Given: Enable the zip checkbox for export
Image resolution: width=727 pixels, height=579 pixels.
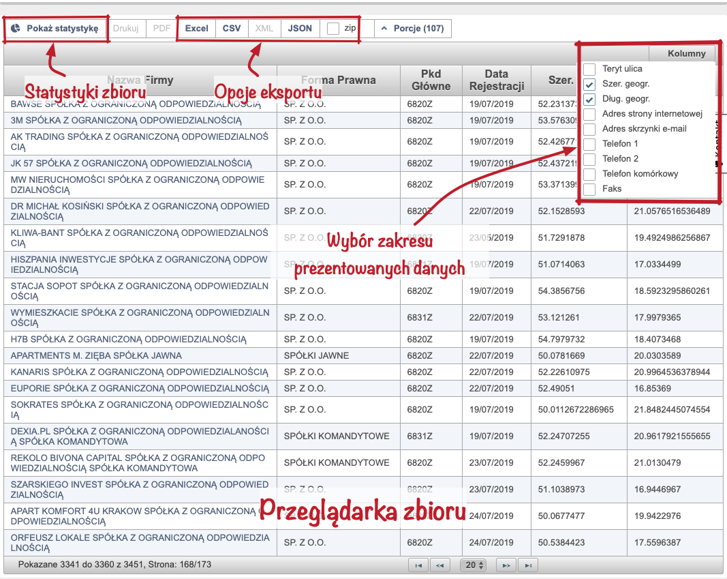Looking at the screenshot, I should point(333,29).
